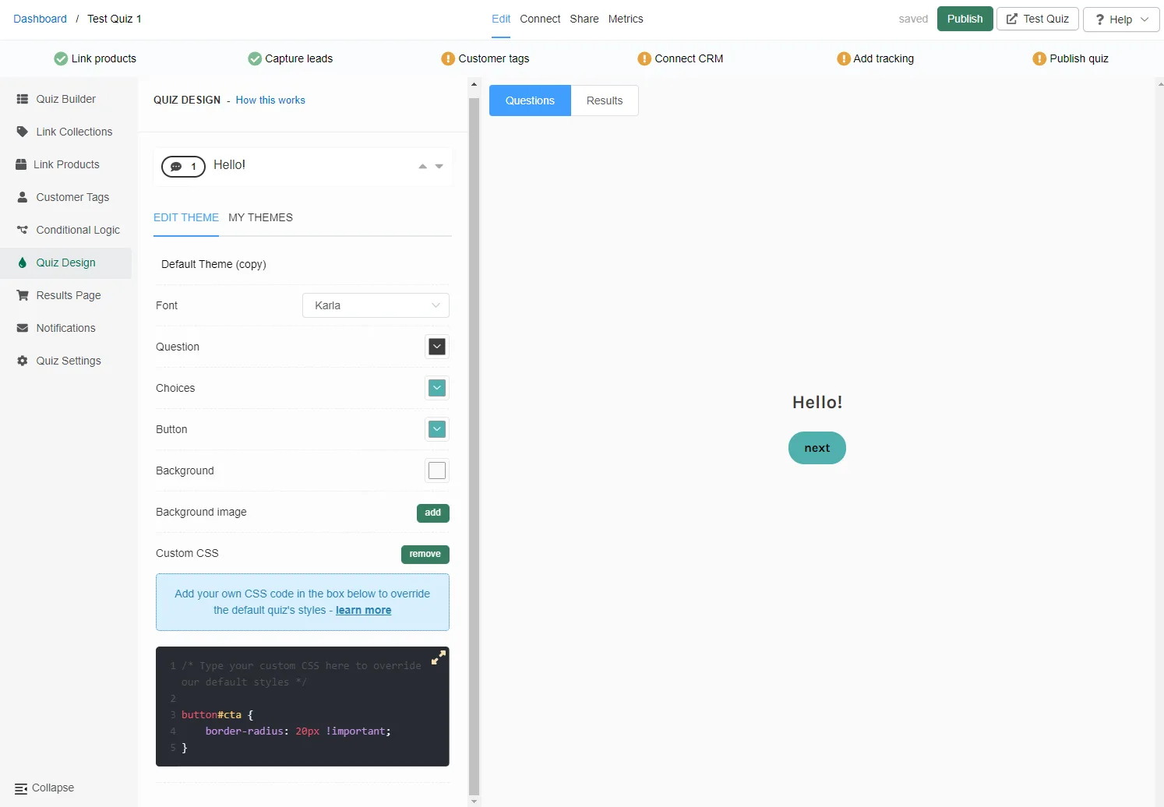
Task: Click the Add tracking step
Action: coord(875,58)
